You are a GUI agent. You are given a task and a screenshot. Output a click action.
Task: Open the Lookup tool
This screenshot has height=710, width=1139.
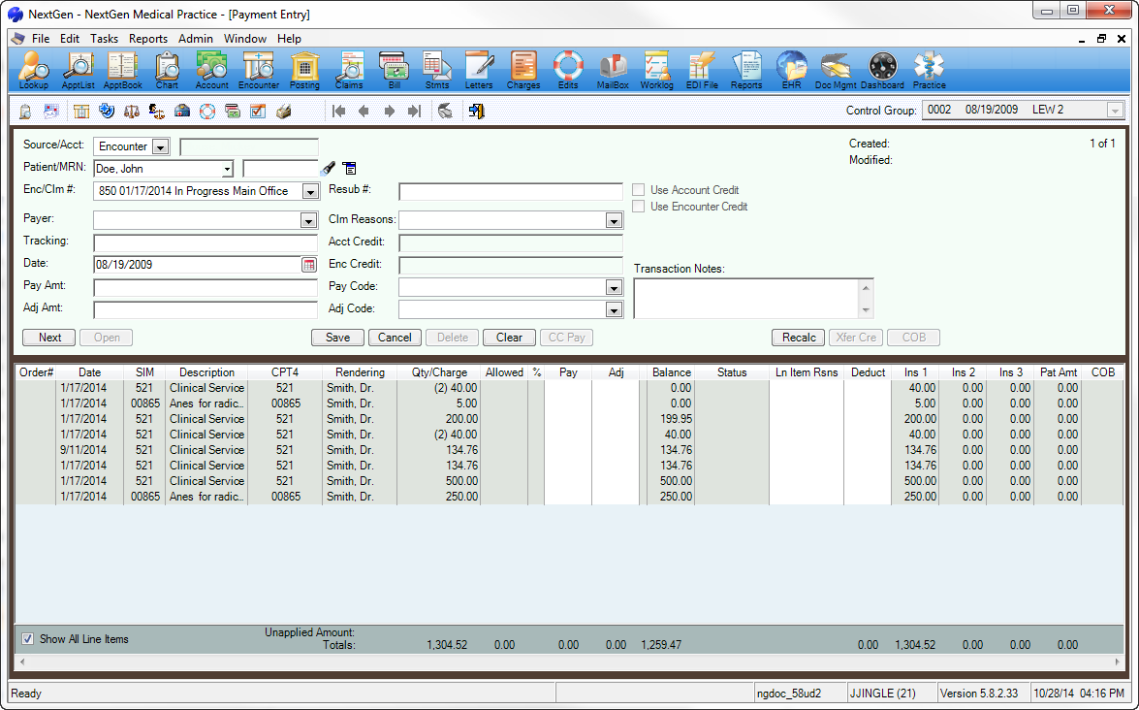point(33,71)
